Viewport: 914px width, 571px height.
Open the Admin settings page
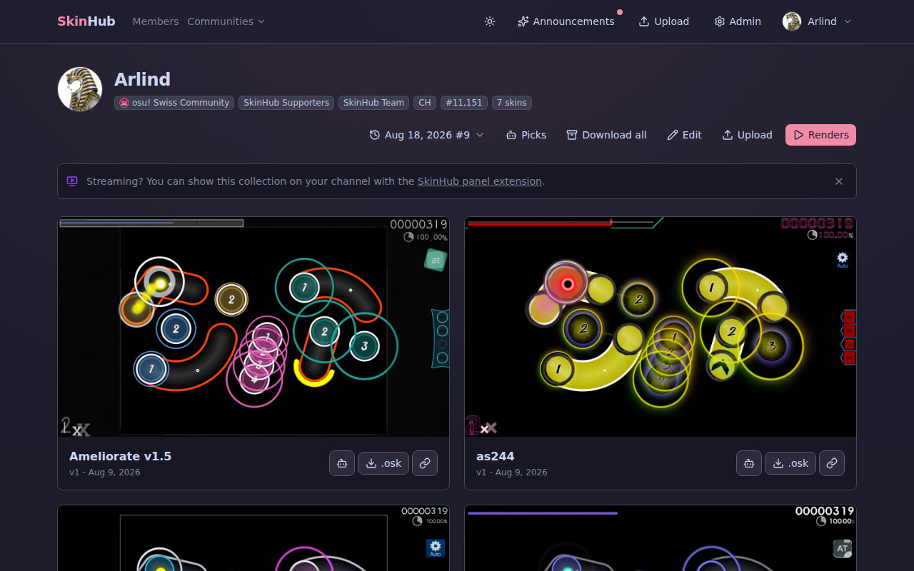tap(738, 21)
